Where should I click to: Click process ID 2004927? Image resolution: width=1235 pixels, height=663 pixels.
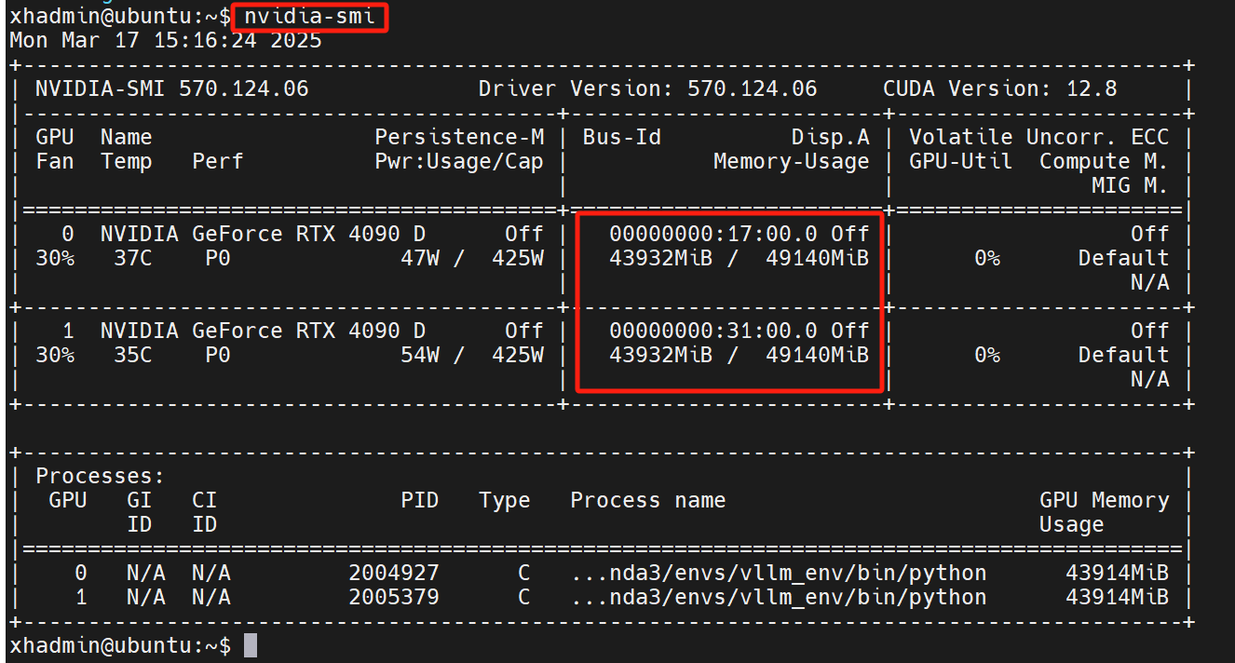click(x=394, y=573)
